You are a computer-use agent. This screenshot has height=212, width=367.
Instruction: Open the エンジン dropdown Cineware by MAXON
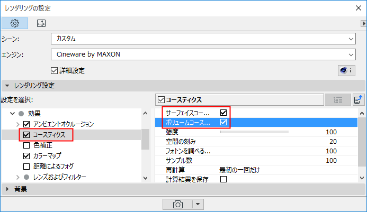click(x=203, y=54)
